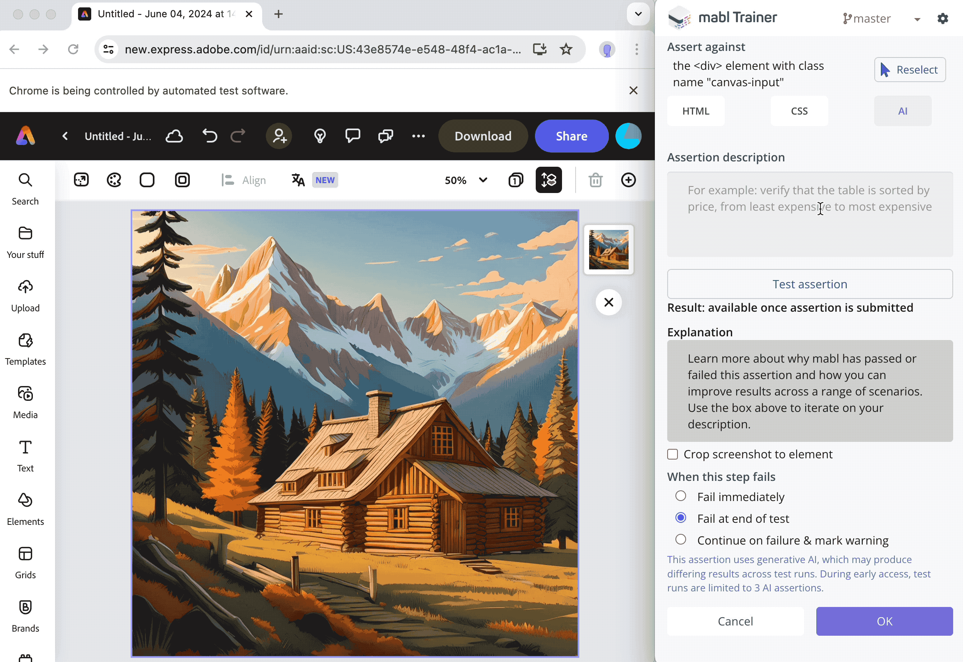Viewport: 963px width, 662px height.
Task: Switch assertion mode to CSS
Action: pos(799,111)
